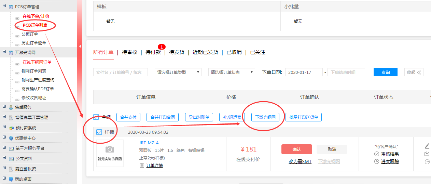Open the 请选择订单状态 dropdown
This screenshot has height=184, width=431.
coord(232,72)
